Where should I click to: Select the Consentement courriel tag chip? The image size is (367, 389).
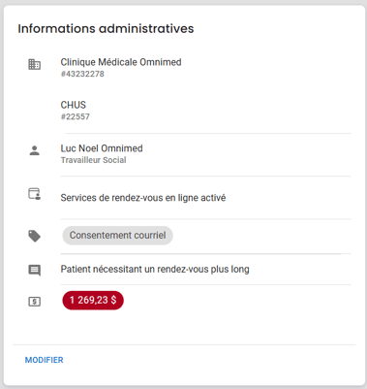(x=117, y=235)
